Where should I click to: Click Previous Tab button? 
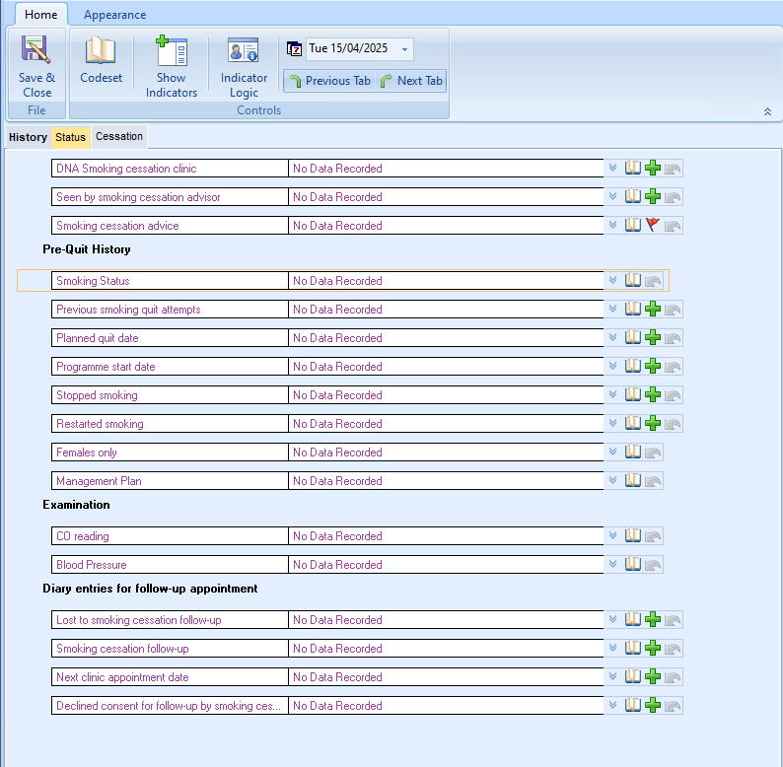[x=329, y=81]
